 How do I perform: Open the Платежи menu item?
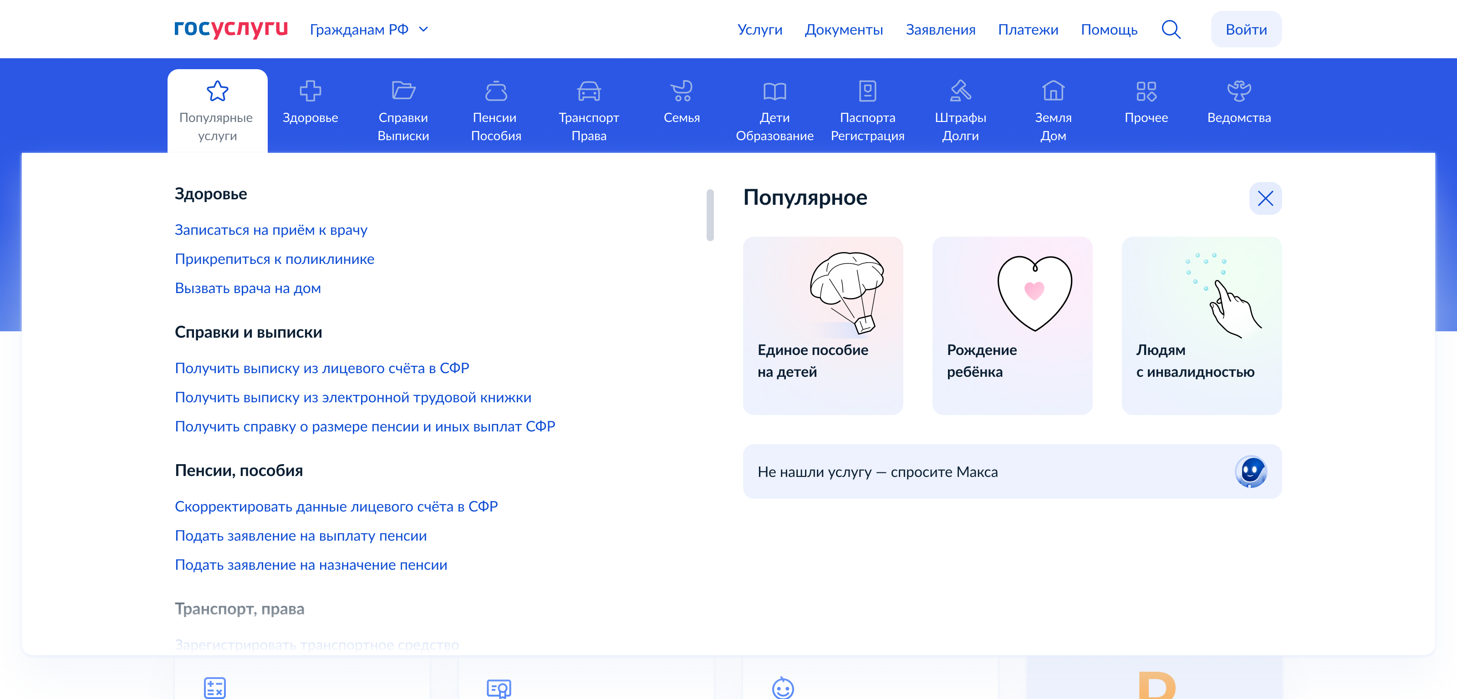pos(1028,30)
